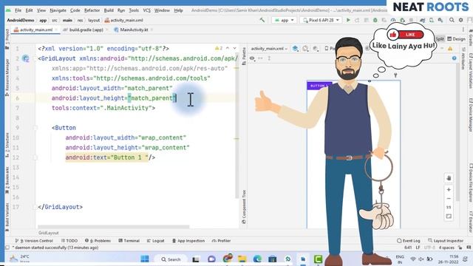Open the LF line separator selector

(x=418, y=248)
